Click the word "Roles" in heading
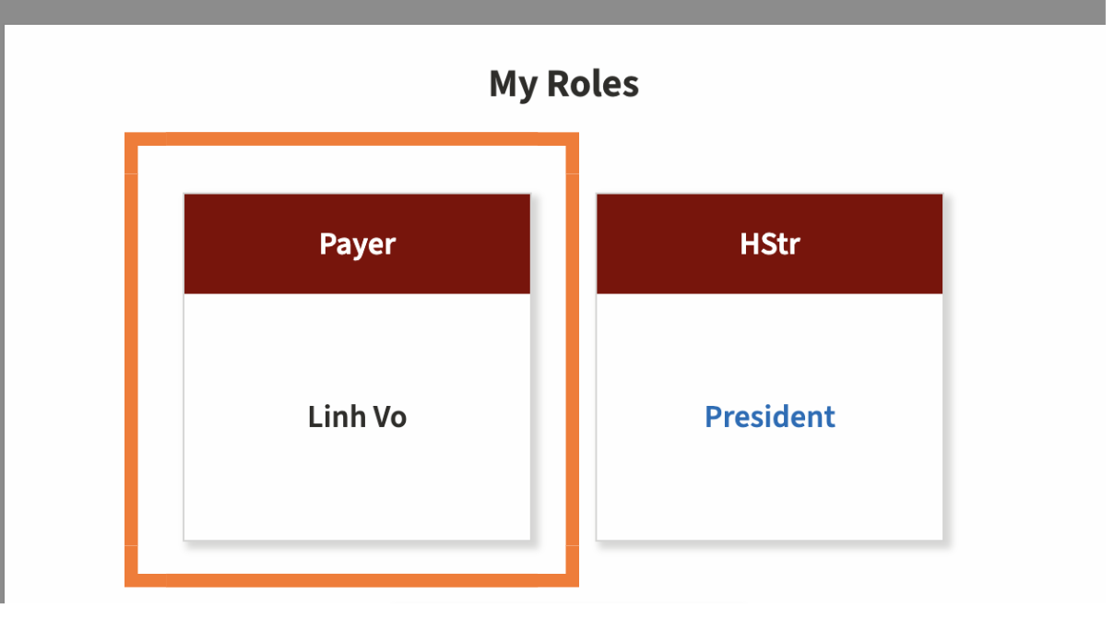The width and height of the screenshot is (1114, 631). 592,84
